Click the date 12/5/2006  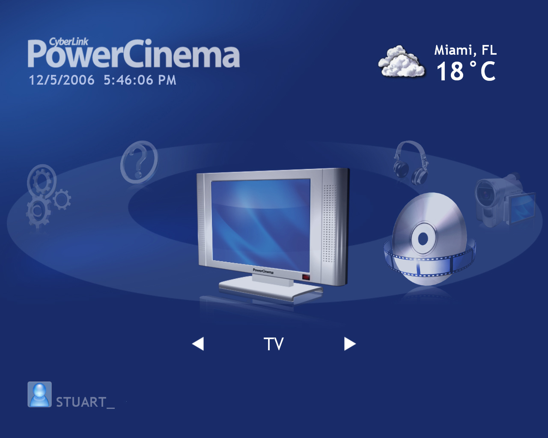tap(62, 80)
